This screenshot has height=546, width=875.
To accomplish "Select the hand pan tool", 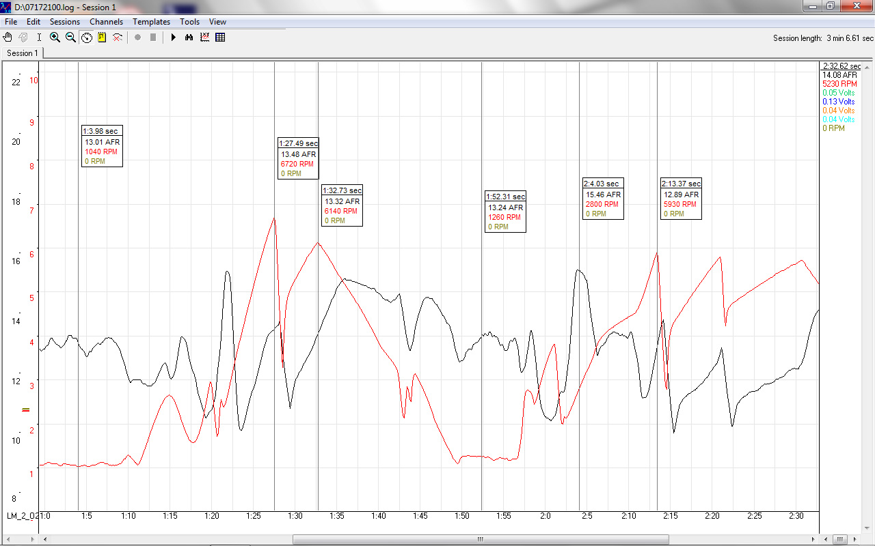I will tap(8, 38).
